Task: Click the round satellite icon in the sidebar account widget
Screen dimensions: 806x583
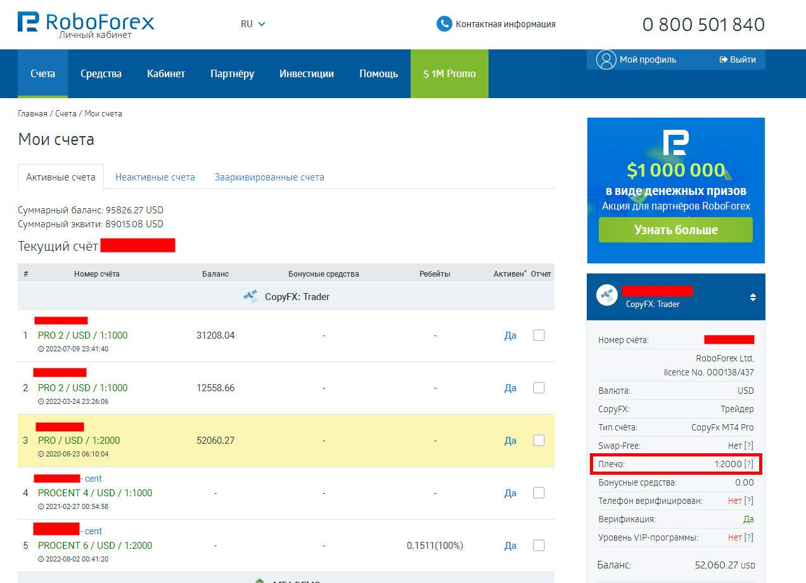Action: pyautogui.click(x=608, y=295)
